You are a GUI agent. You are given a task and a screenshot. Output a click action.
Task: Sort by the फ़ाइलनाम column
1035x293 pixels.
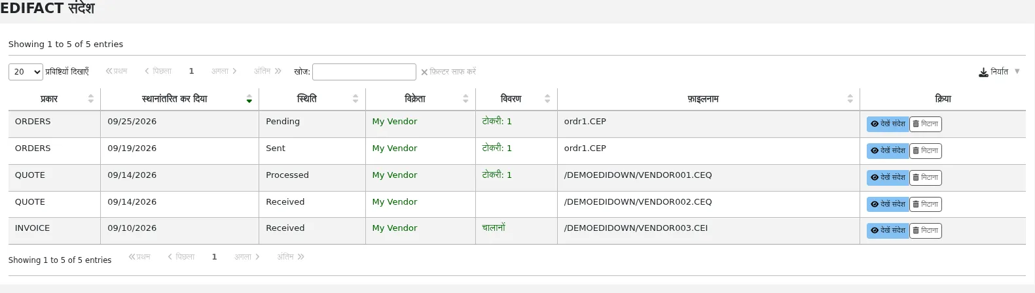[x=708, y=99]
